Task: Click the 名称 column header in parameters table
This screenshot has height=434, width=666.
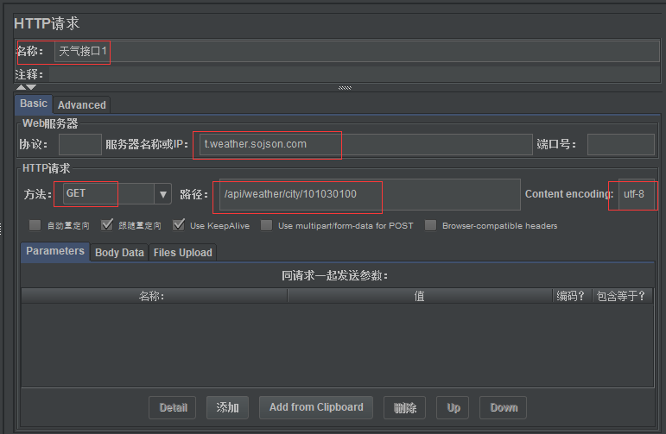Action: (154, 296)
